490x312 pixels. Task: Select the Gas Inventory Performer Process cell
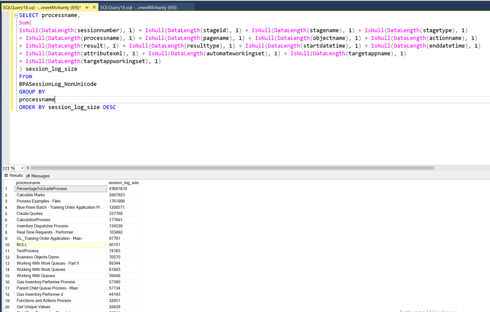61,282
